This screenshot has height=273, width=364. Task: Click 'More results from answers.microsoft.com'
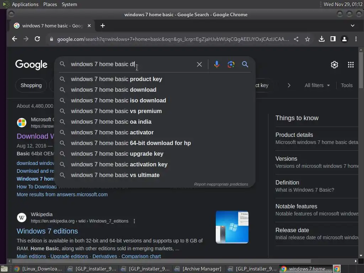[x=62, y=194]
